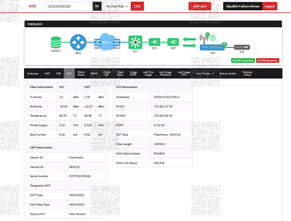Click the OLT Information table header
The image size is (291, 221).
153,87
